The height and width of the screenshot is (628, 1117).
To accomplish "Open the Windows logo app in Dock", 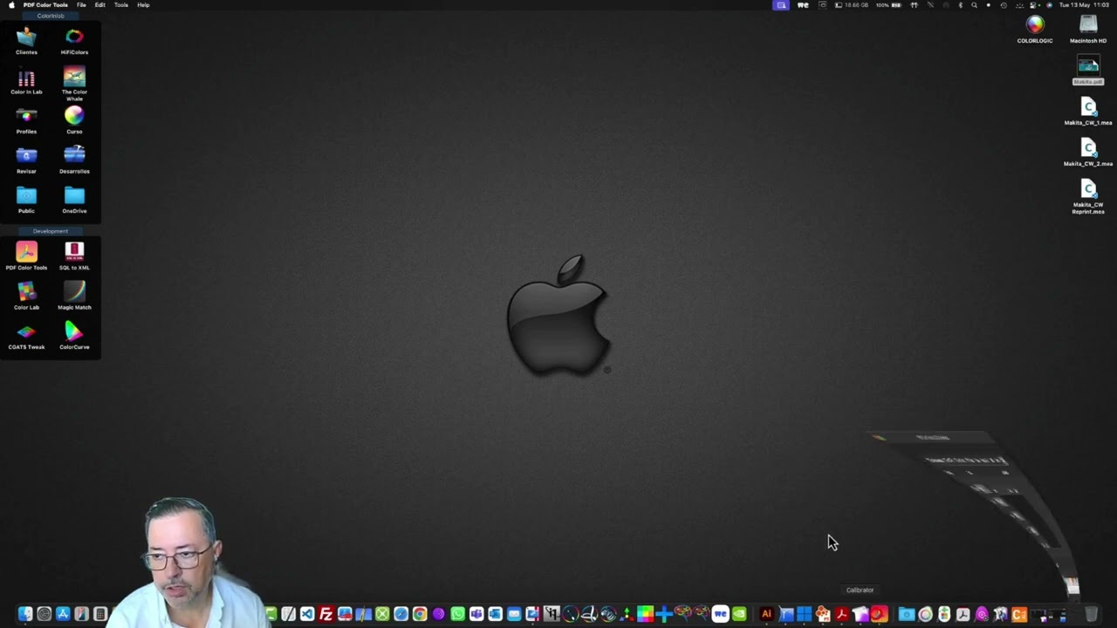I will point(804,614).
